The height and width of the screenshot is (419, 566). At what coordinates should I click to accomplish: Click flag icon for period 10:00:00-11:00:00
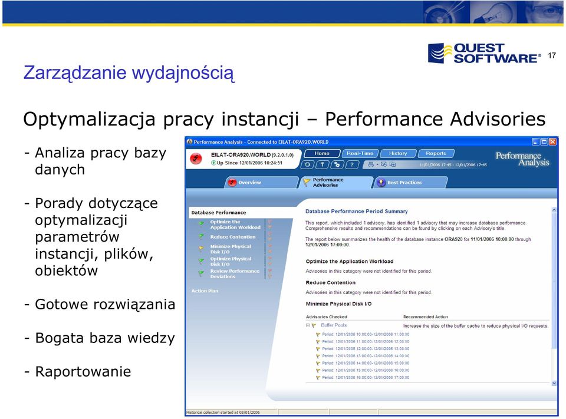tap(318, 335)
